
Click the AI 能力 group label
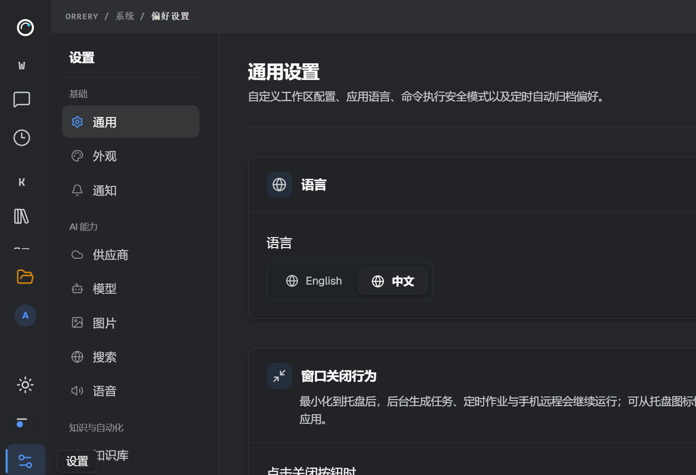[x=84, y=226]
